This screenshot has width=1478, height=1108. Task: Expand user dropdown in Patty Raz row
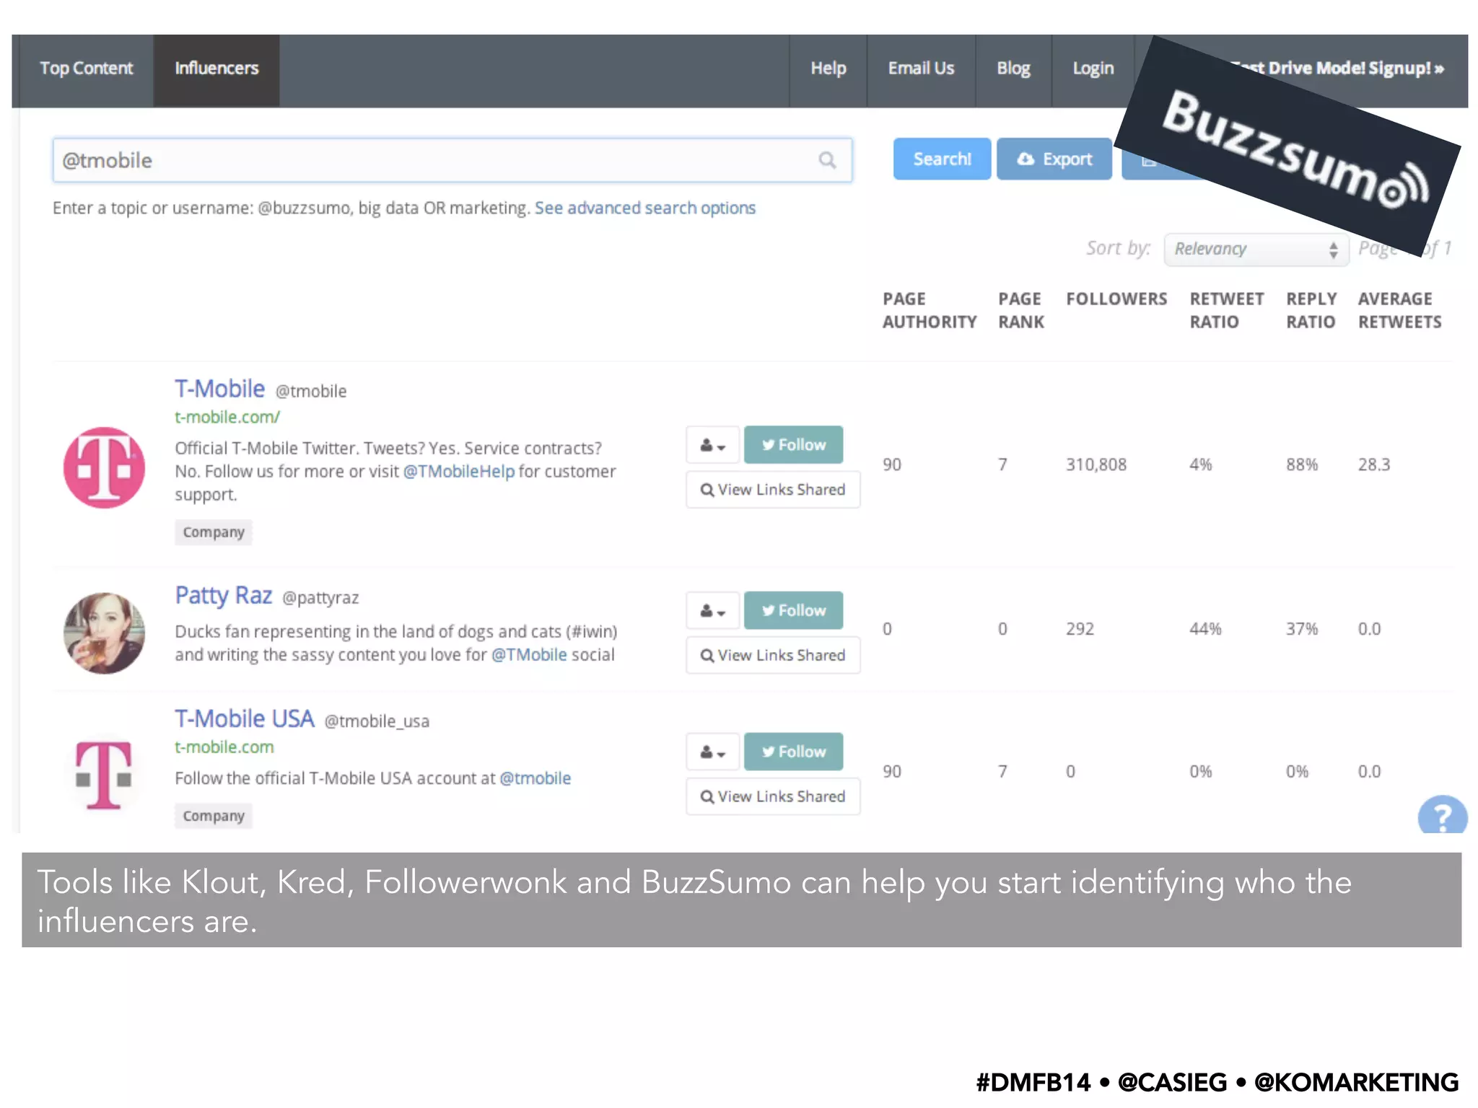pyautogui.click(x=712, y=611)
